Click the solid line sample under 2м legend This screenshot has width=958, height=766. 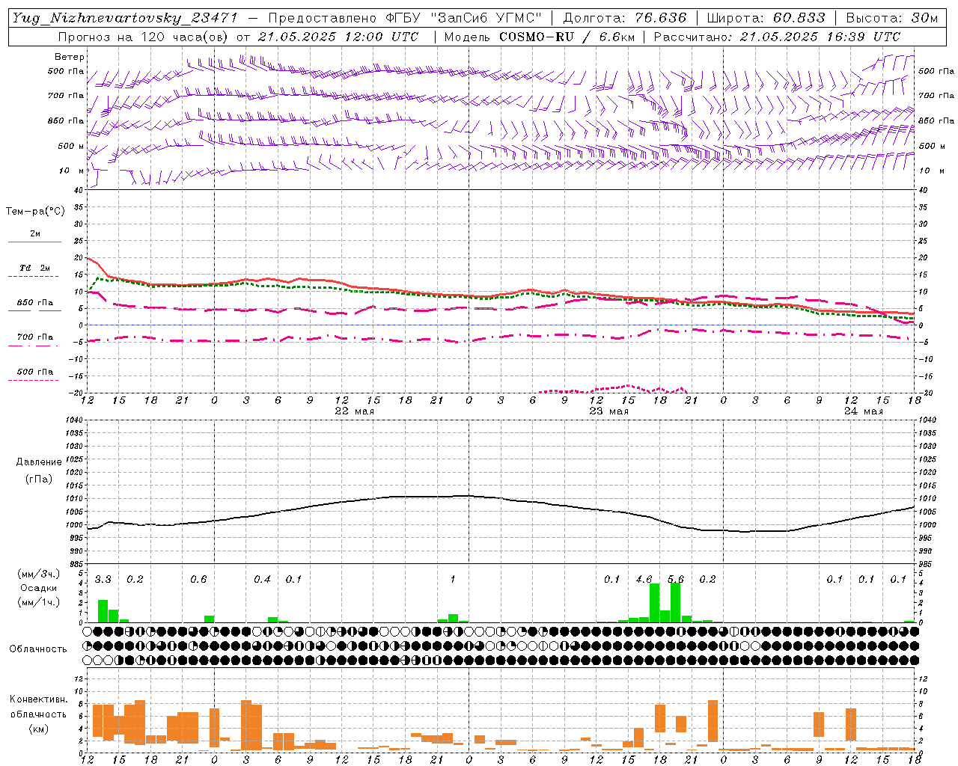pos(34,242)
